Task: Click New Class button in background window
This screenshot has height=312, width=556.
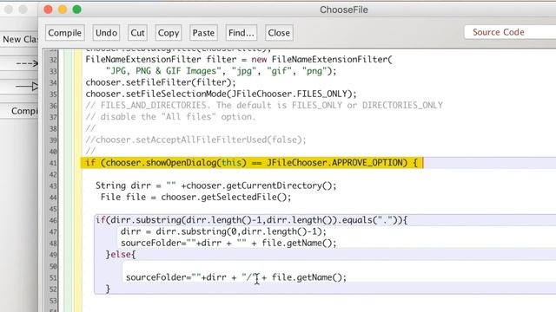Action: (x=19, y=39)
